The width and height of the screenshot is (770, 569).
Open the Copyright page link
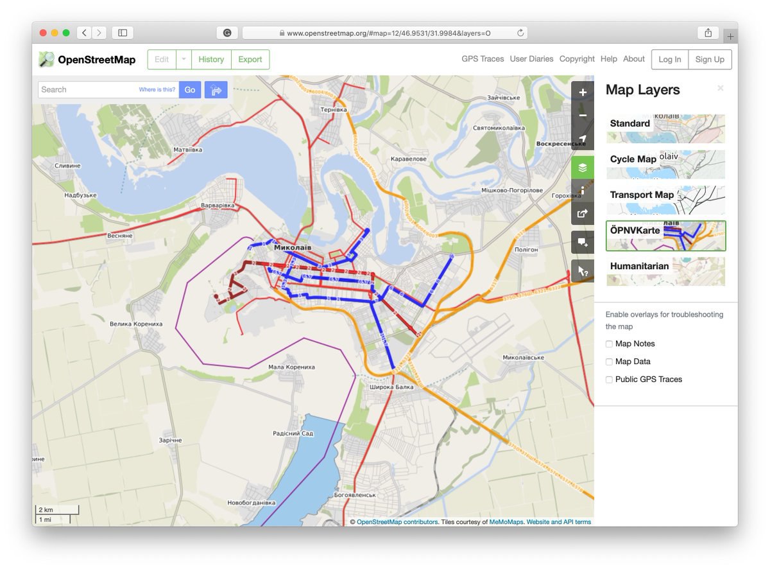(x=577, y=58)
